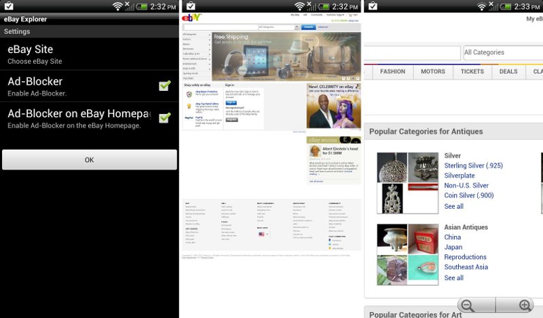Click the Free Shipping promo banner
Viewport: 543px width, 318px height.
(286, 56)
